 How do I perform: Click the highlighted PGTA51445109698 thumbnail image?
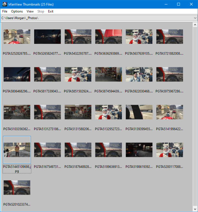pos(17,150)
